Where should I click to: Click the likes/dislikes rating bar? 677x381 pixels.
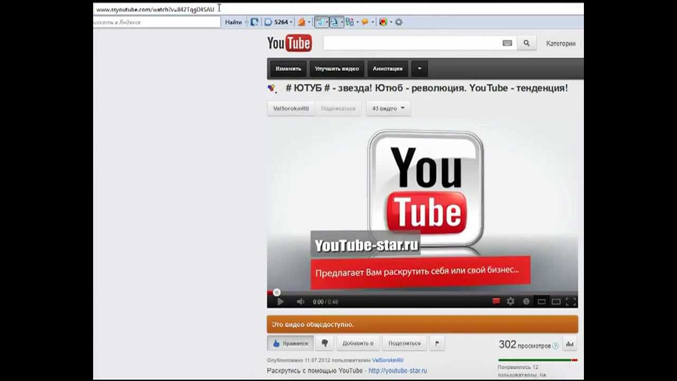point(537,360)
